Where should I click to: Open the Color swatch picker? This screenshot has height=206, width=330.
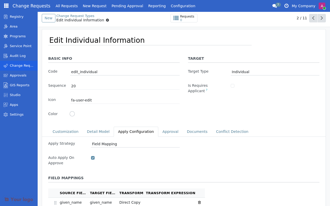click(x=72, y=114)
